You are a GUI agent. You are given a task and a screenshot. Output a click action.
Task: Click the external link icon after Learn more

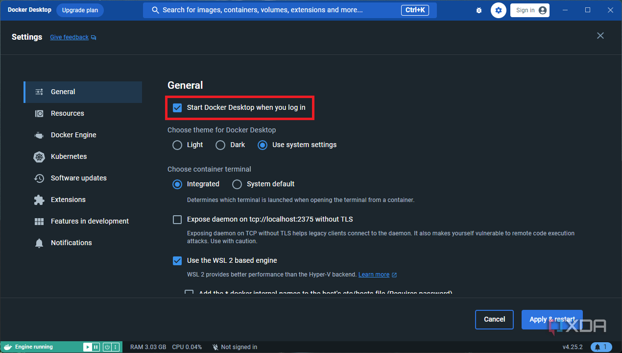pyautogui.click(x=394, y=275)
